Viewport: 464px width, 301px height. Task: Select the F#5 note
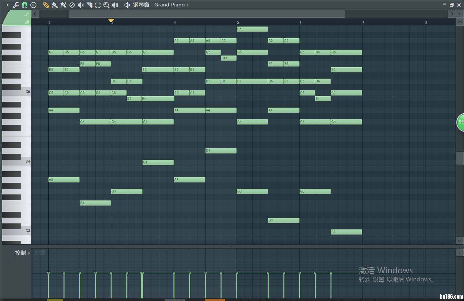tap(229, 58)
